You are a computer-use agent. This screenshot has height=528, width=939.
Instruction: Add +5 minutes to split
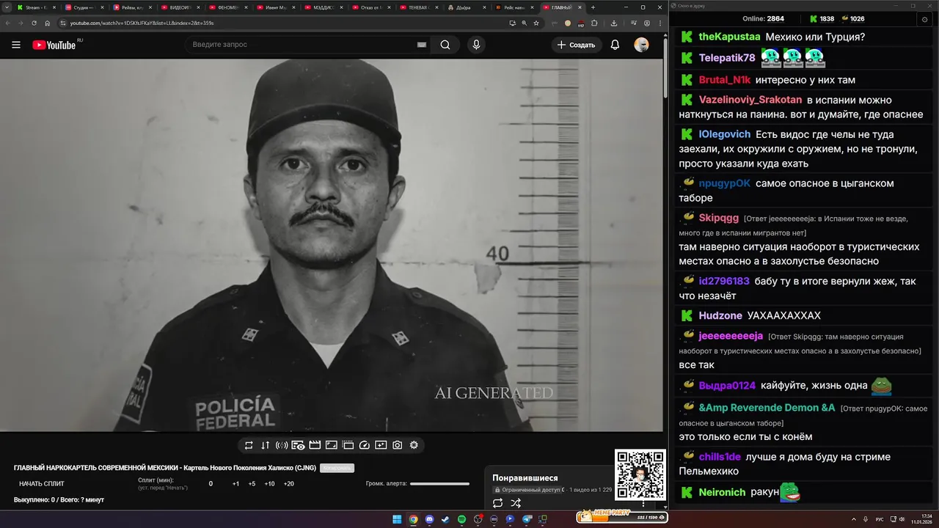tap(252, 484)
